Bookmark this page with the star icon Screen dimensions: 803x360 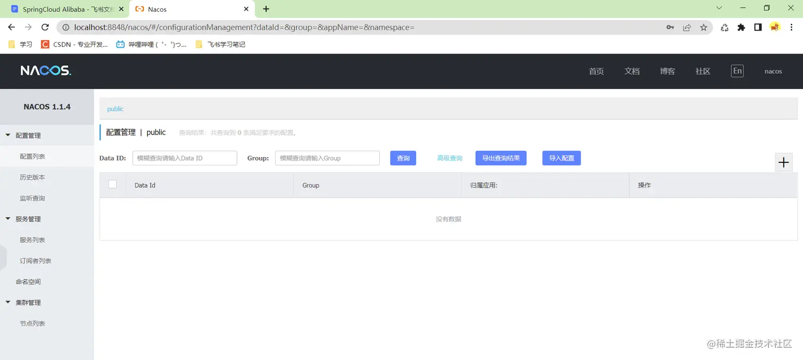[704, 28]
